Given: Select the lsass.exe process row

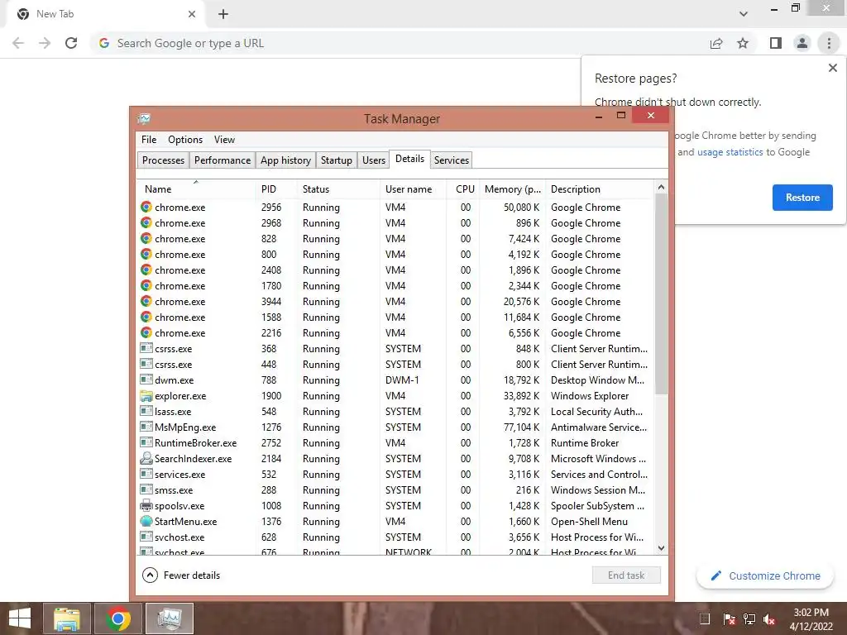Looking at the screenshot, I should click(395, 412).
